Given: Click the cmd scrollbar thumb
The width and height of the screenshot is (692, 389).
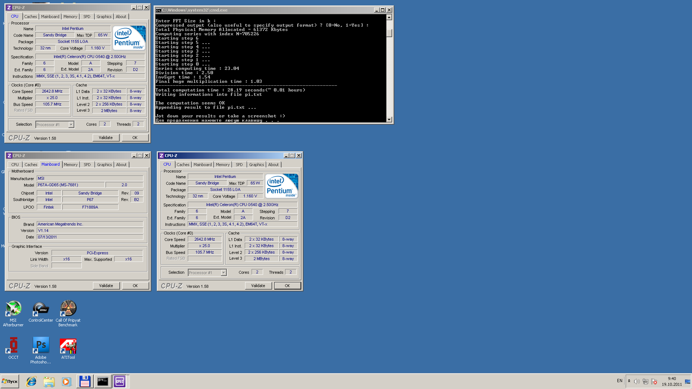Looking at the screenshot, I should tap(389, 33).
